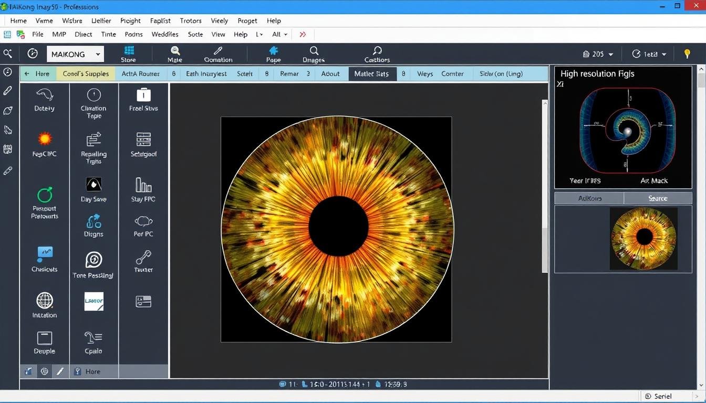Click the Source button in the right panel

(657, 198)
